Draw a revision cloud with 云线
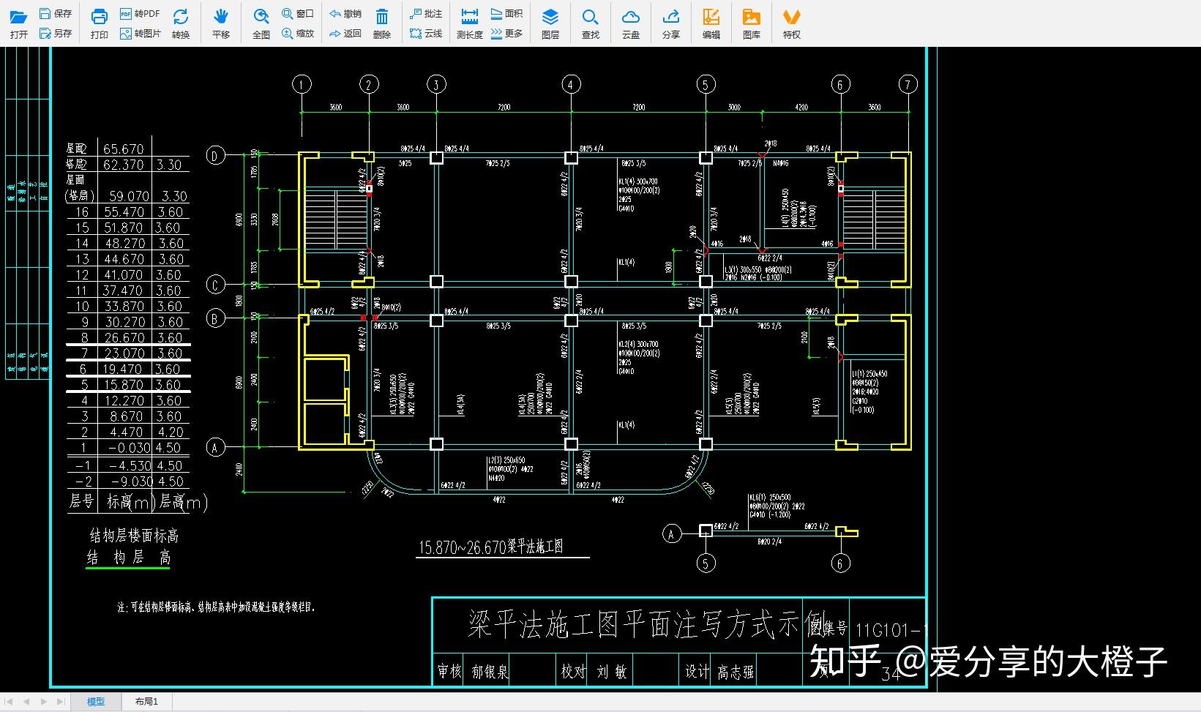Image resolution: width=1201 pixels, height=712 pixels. 426,33
